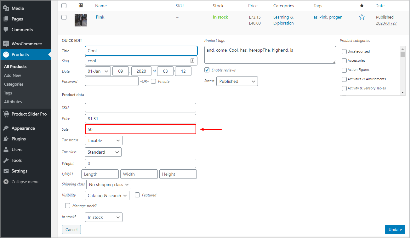The image size is (410, 238).
Task: Tick the Manage stock checkbox
Action: click(x=68, y=206)
